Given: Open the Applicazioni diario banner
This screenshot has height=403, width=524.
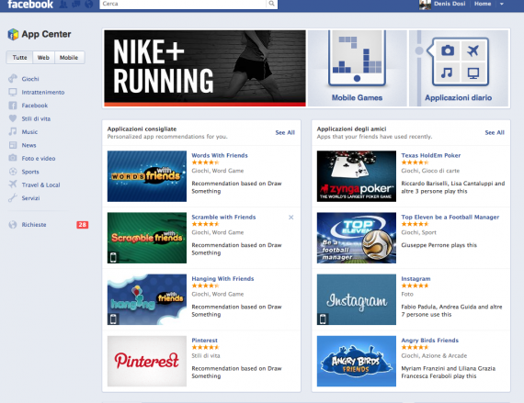Looking at the screenshot, I should 459,68.
